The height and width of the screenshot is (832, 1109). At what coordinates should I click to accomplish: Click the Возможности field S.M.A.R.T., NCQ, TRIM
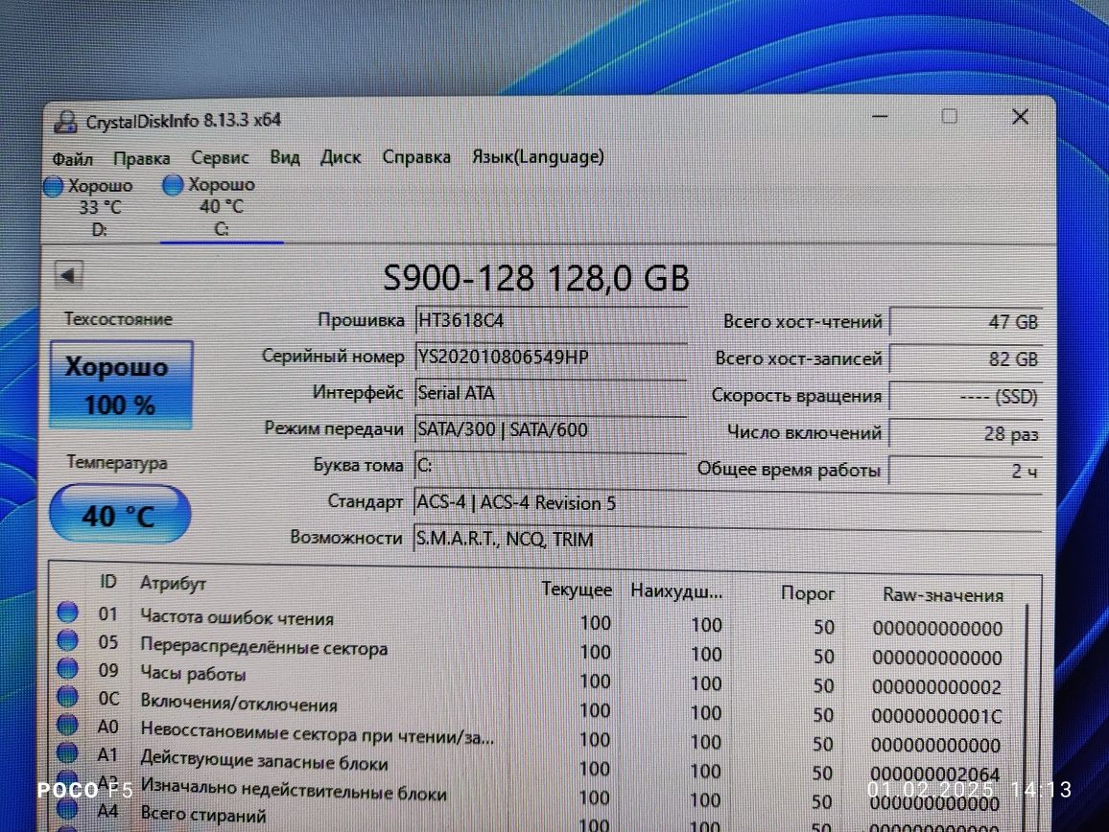click(x=728, y=540)
